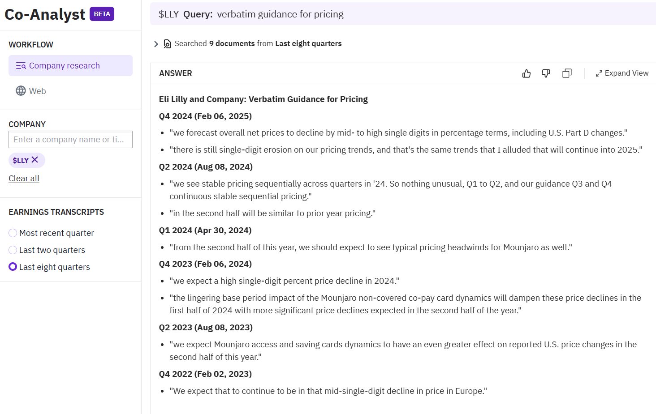The height and width of the screenshot is (414, 656).
Task: Open Expand View for the answer
Action: click(x=626, y=73)
